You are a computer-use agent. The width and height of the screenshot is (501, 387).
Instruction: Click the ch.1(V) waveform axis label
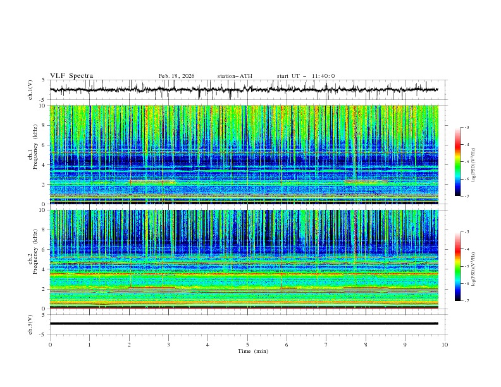pos(31,90)
